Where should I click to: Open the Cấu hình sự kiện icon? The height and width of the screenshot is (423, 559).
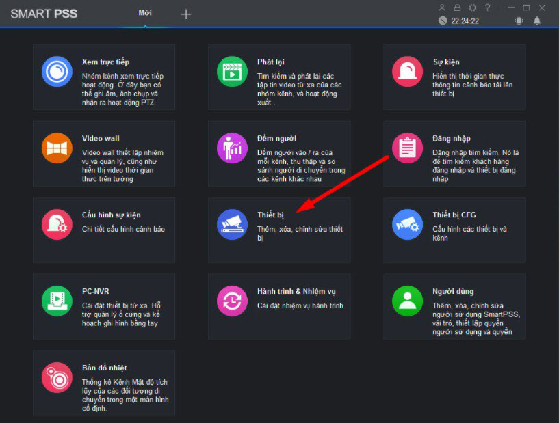pos(57,224)
